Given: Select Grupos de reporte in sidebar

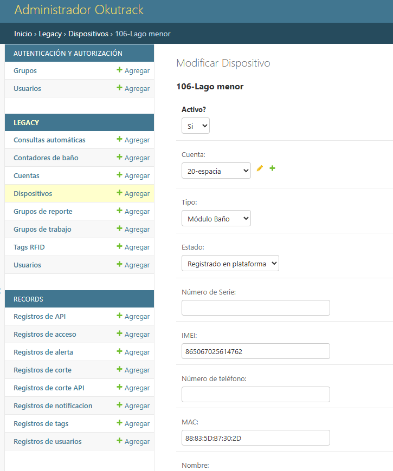Looking at the screenshot, I should click(x=43, y=212).
